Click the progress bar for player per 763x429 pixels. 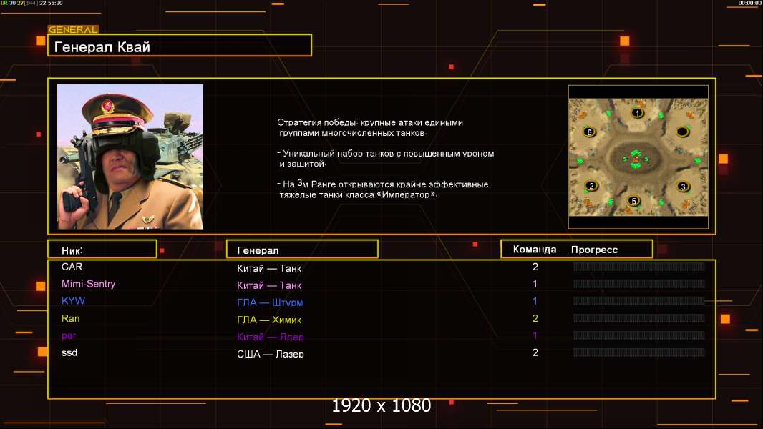point(638,335)
